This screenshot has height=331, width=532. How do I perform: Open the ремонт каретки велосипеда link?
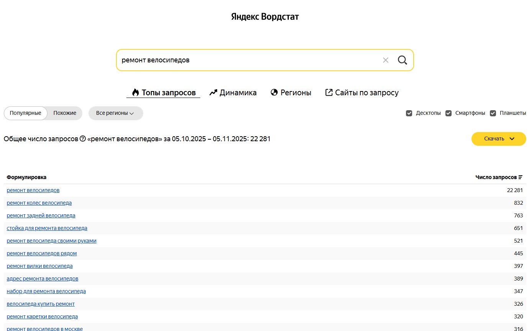pyautogui.click(x=42, y=316)
